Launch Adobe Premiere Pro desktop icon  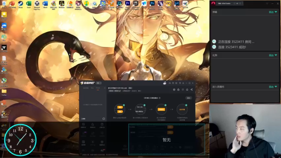[x=128, y=4]
